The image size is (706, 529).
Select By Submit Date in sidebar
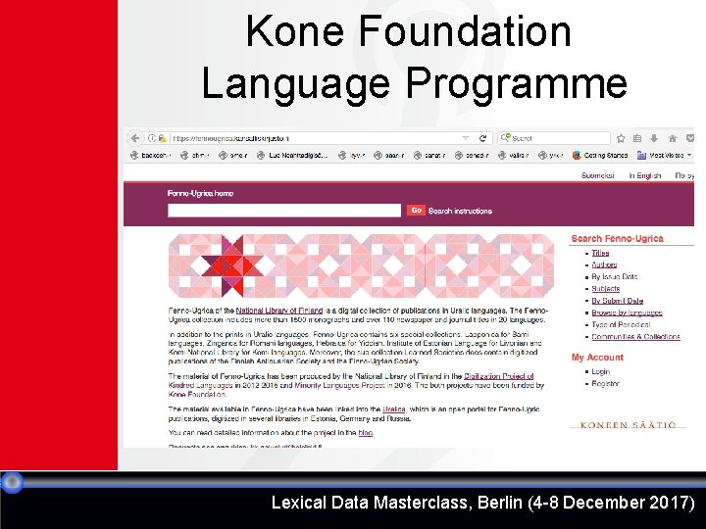pos(618,301)
